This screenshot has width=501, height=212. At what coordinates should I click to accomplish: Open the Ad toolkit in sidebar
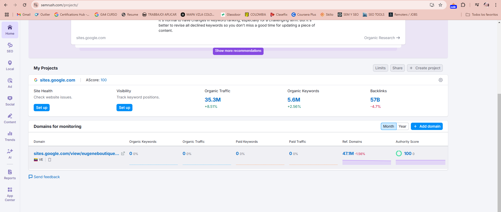(10, 83)
